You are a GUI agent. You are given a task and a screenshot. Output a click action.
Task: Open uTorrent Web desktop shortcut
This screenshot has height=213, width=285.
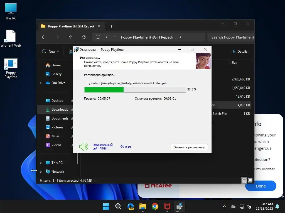(x=11, y=38)
